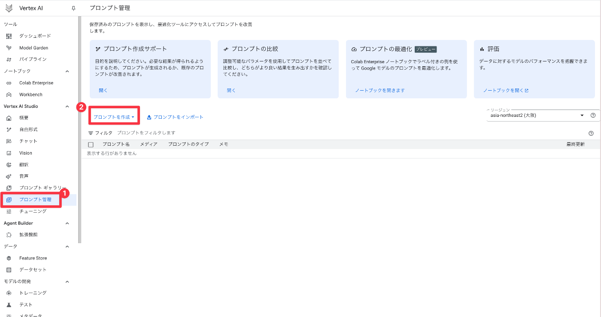Click the 拡張機能 puzzle icon
The height and width of the screenshot is (317, 601).
[x=9, y=235]
